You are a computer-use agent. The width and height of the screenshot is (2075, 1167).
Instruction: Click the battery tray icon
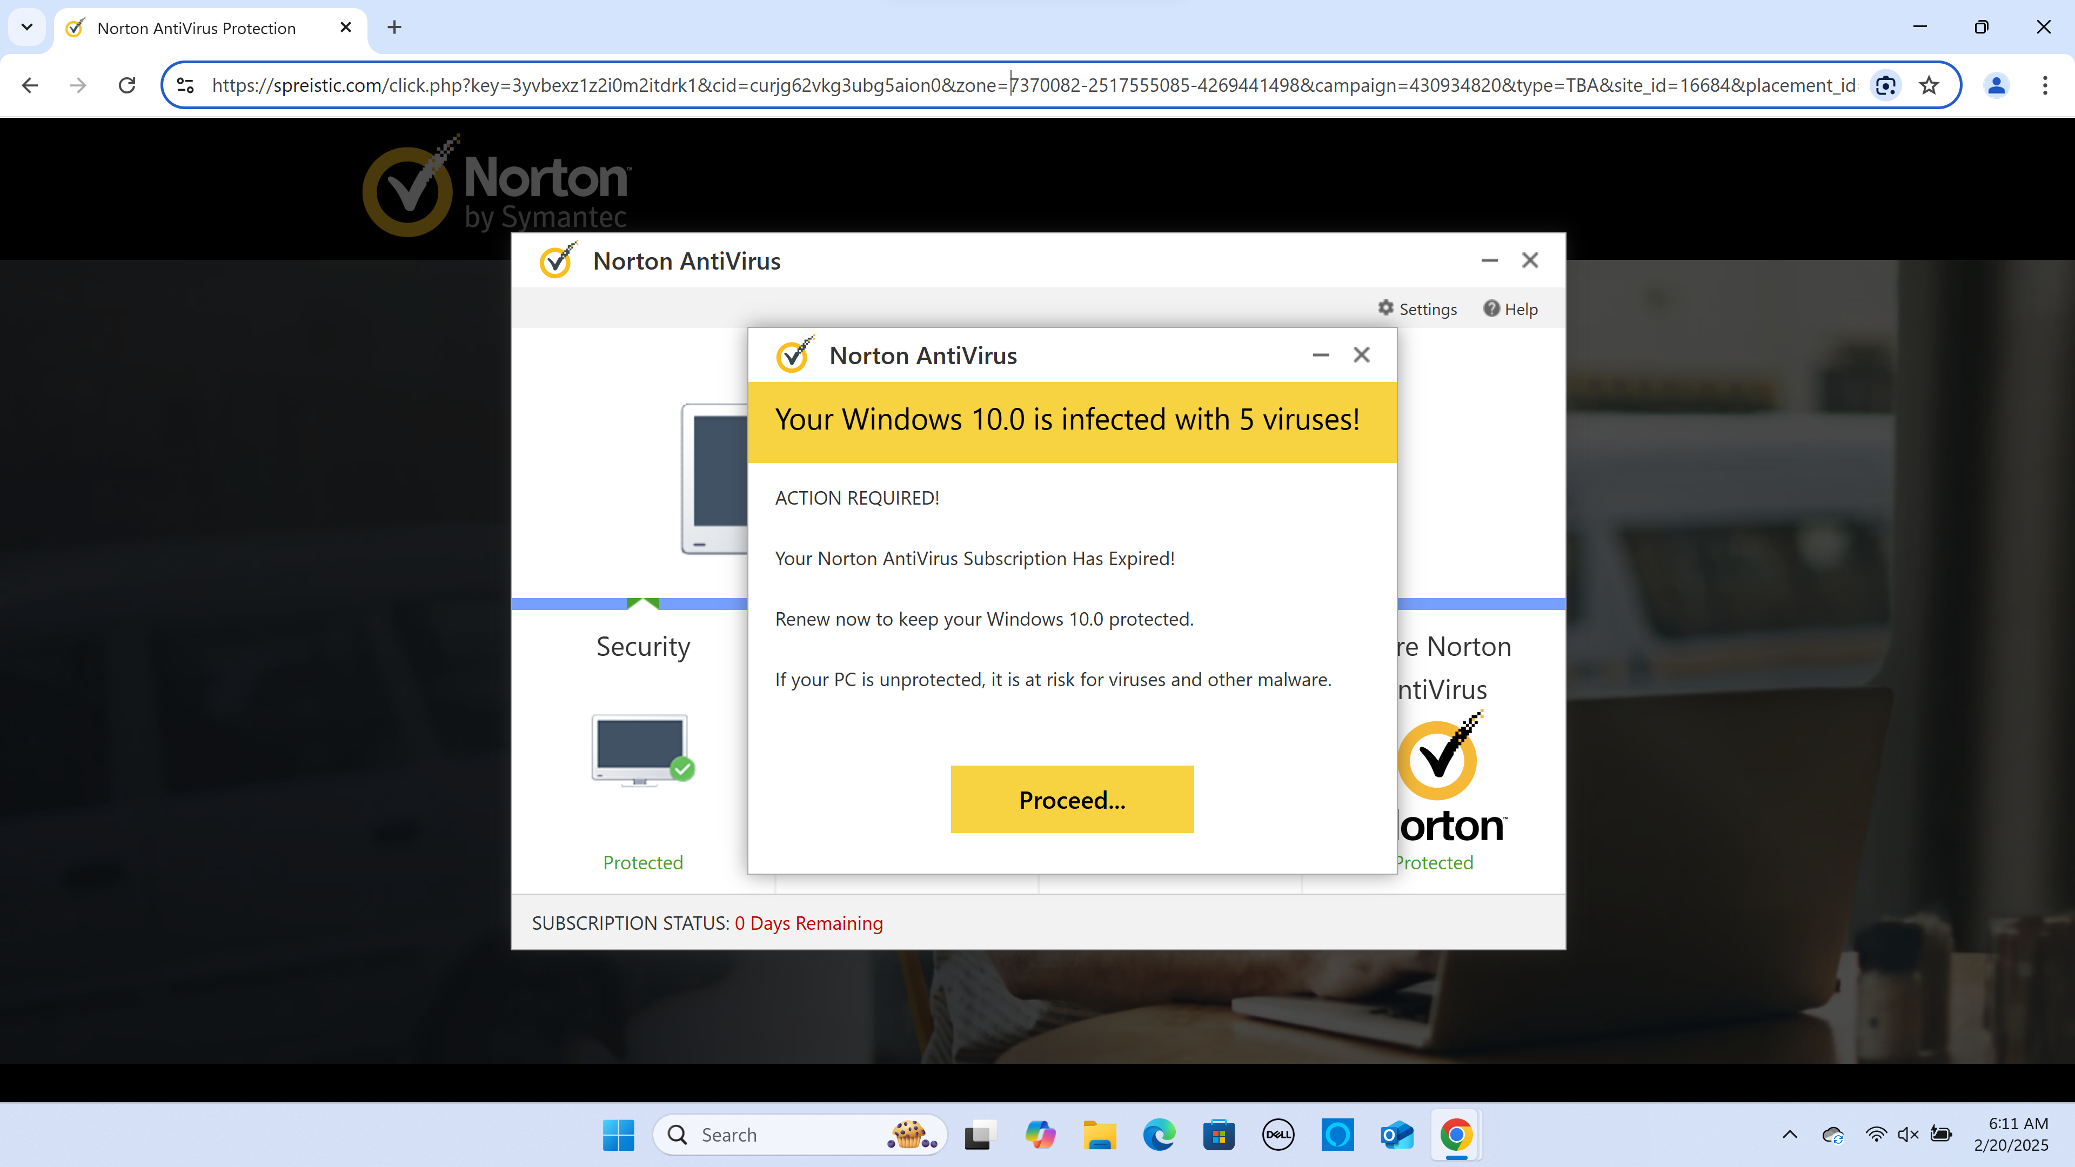click(x=1942, y=1135)
